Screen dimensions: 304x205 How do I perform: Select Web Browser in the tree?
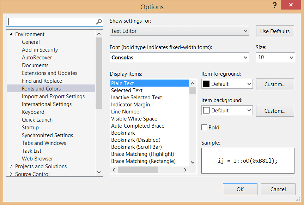(x=37, y=159)
